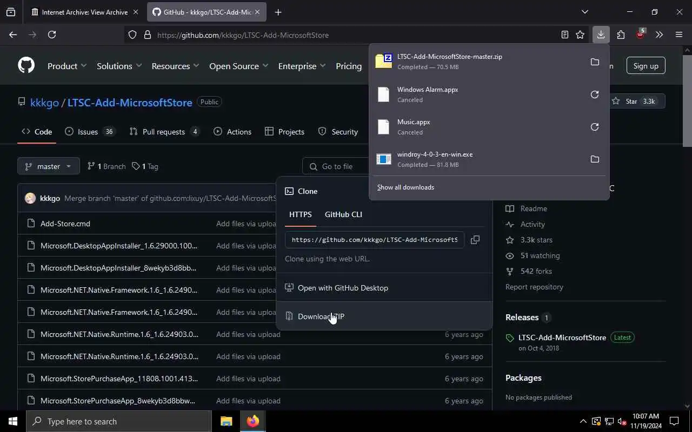692x432 pixels.
Task: Show more tools overflow chevrons
Action: pyautogui.click(x=659, y=35)
